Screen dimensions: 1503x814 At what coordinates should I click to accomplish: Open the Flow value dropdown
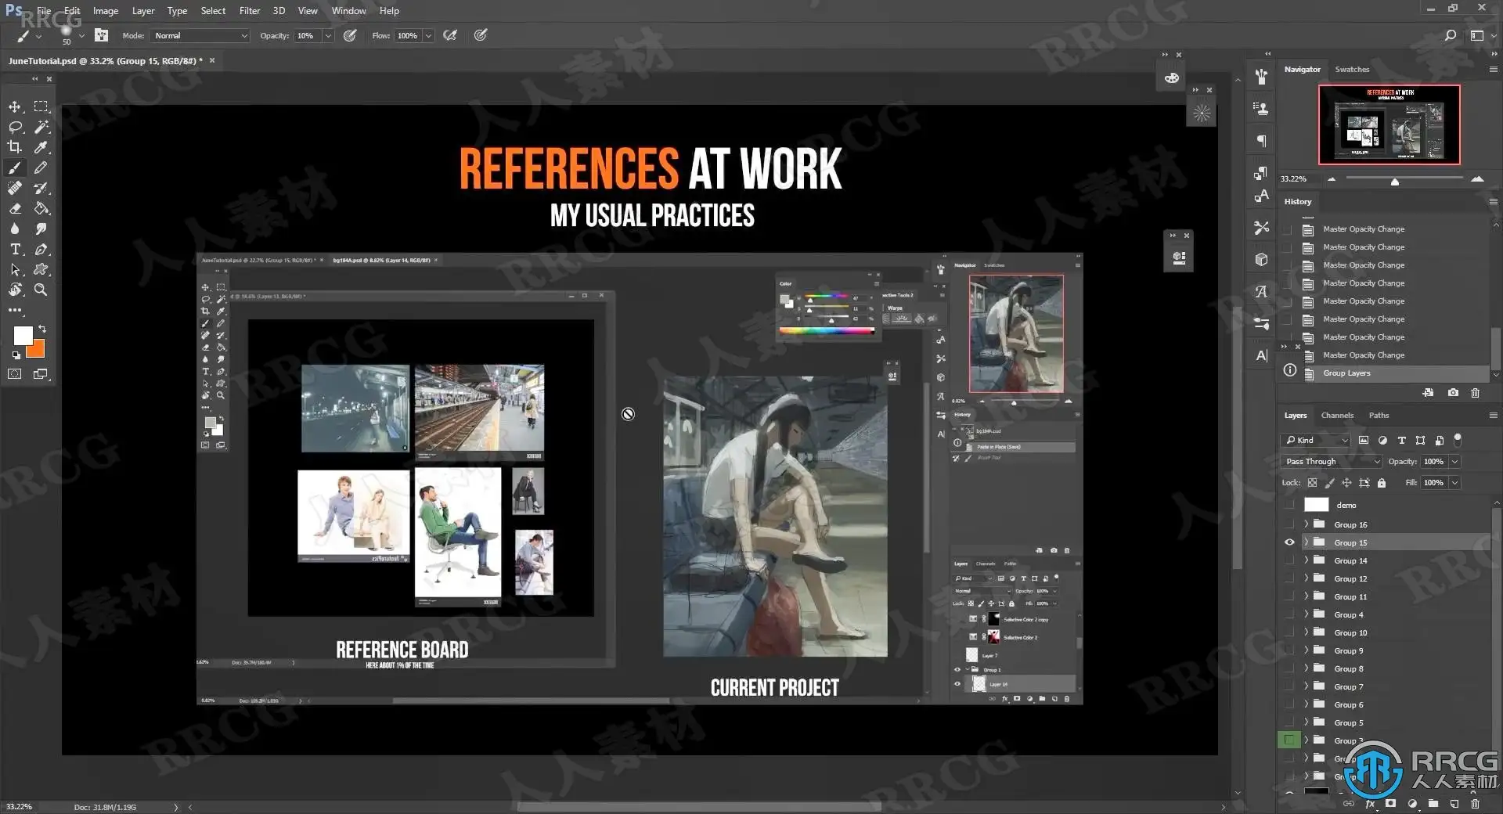428,35
